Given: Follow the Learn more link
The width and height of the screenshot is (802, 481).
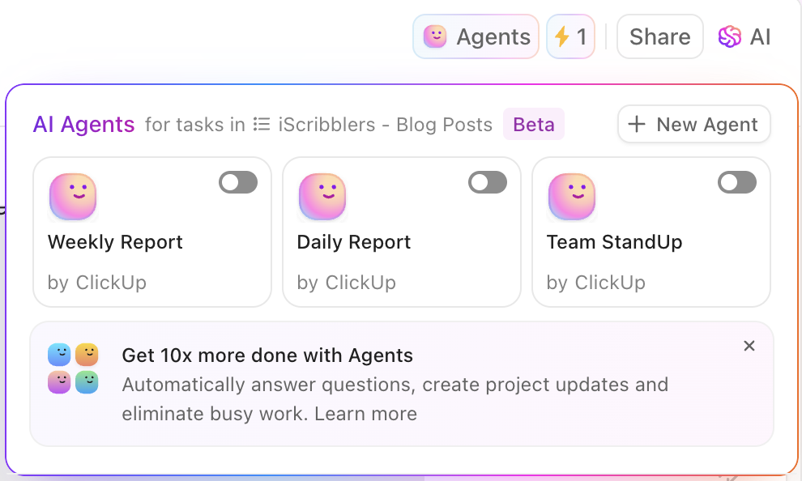Looking at the screenshot, I should click(x=365, y=414).
